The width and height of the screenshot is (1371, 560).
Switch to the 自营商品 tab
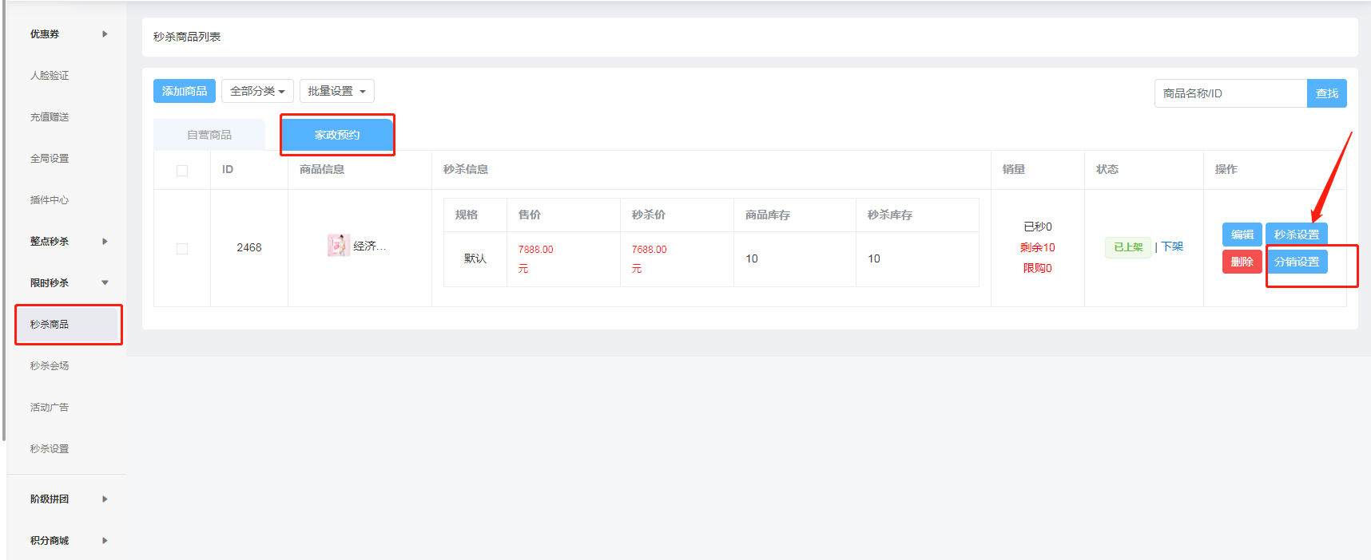(x=209, y=135)
